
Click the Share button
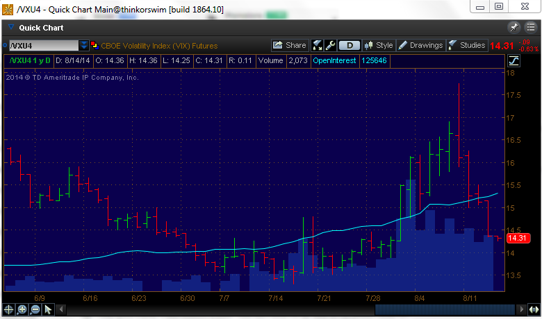[289, 45]
